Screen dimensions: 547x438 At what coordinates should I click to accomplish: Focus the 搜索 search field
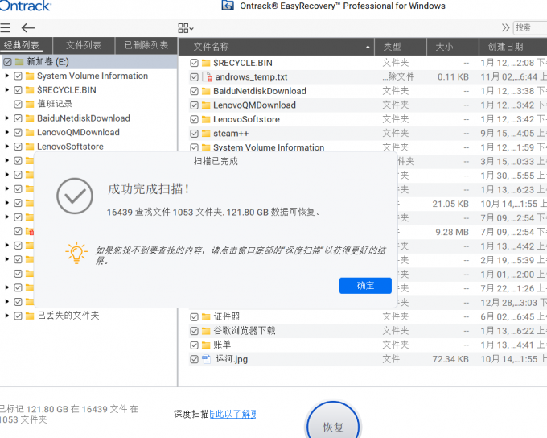click(x=530, y=27)
